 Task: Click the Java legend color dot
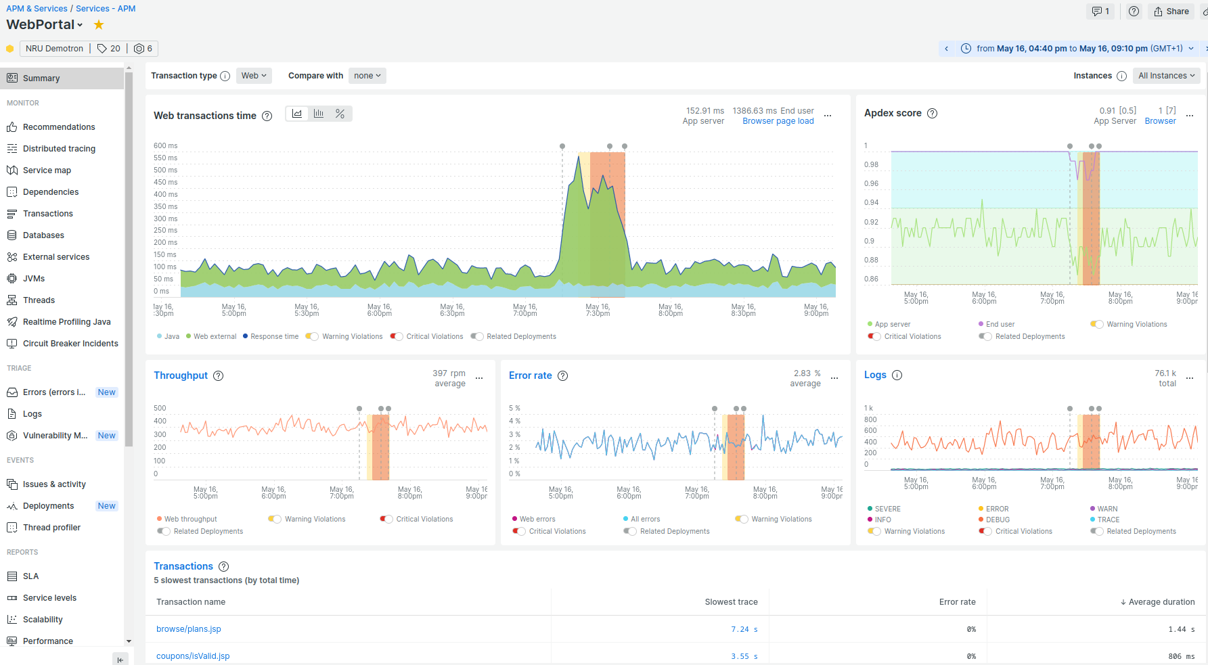click(159, 337)
